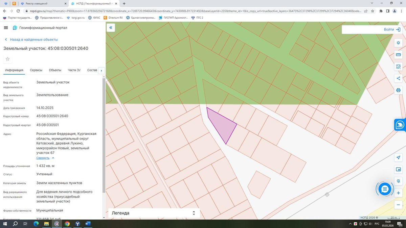Screen dimensions: 406x228
Task: Open Chrome from the taskbar
Action: (x=67, y=224)
